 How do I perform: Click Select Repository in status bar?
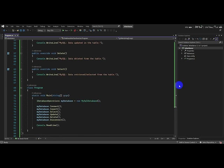tap(208, 142)
